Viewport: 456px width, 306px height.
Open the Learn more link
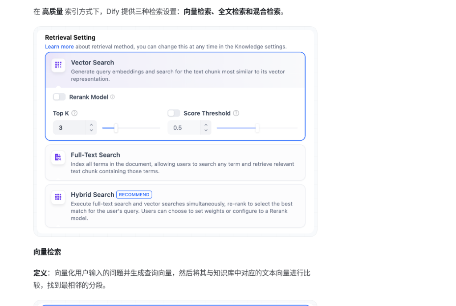pos(59,47)
